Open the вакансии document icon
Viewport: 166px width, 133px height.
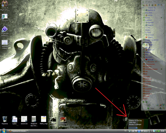tap(24, 120)
